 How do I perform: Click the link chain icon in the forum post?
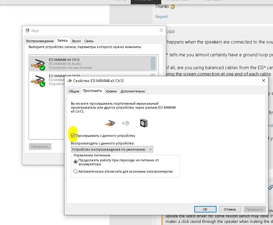pos(271,187)
